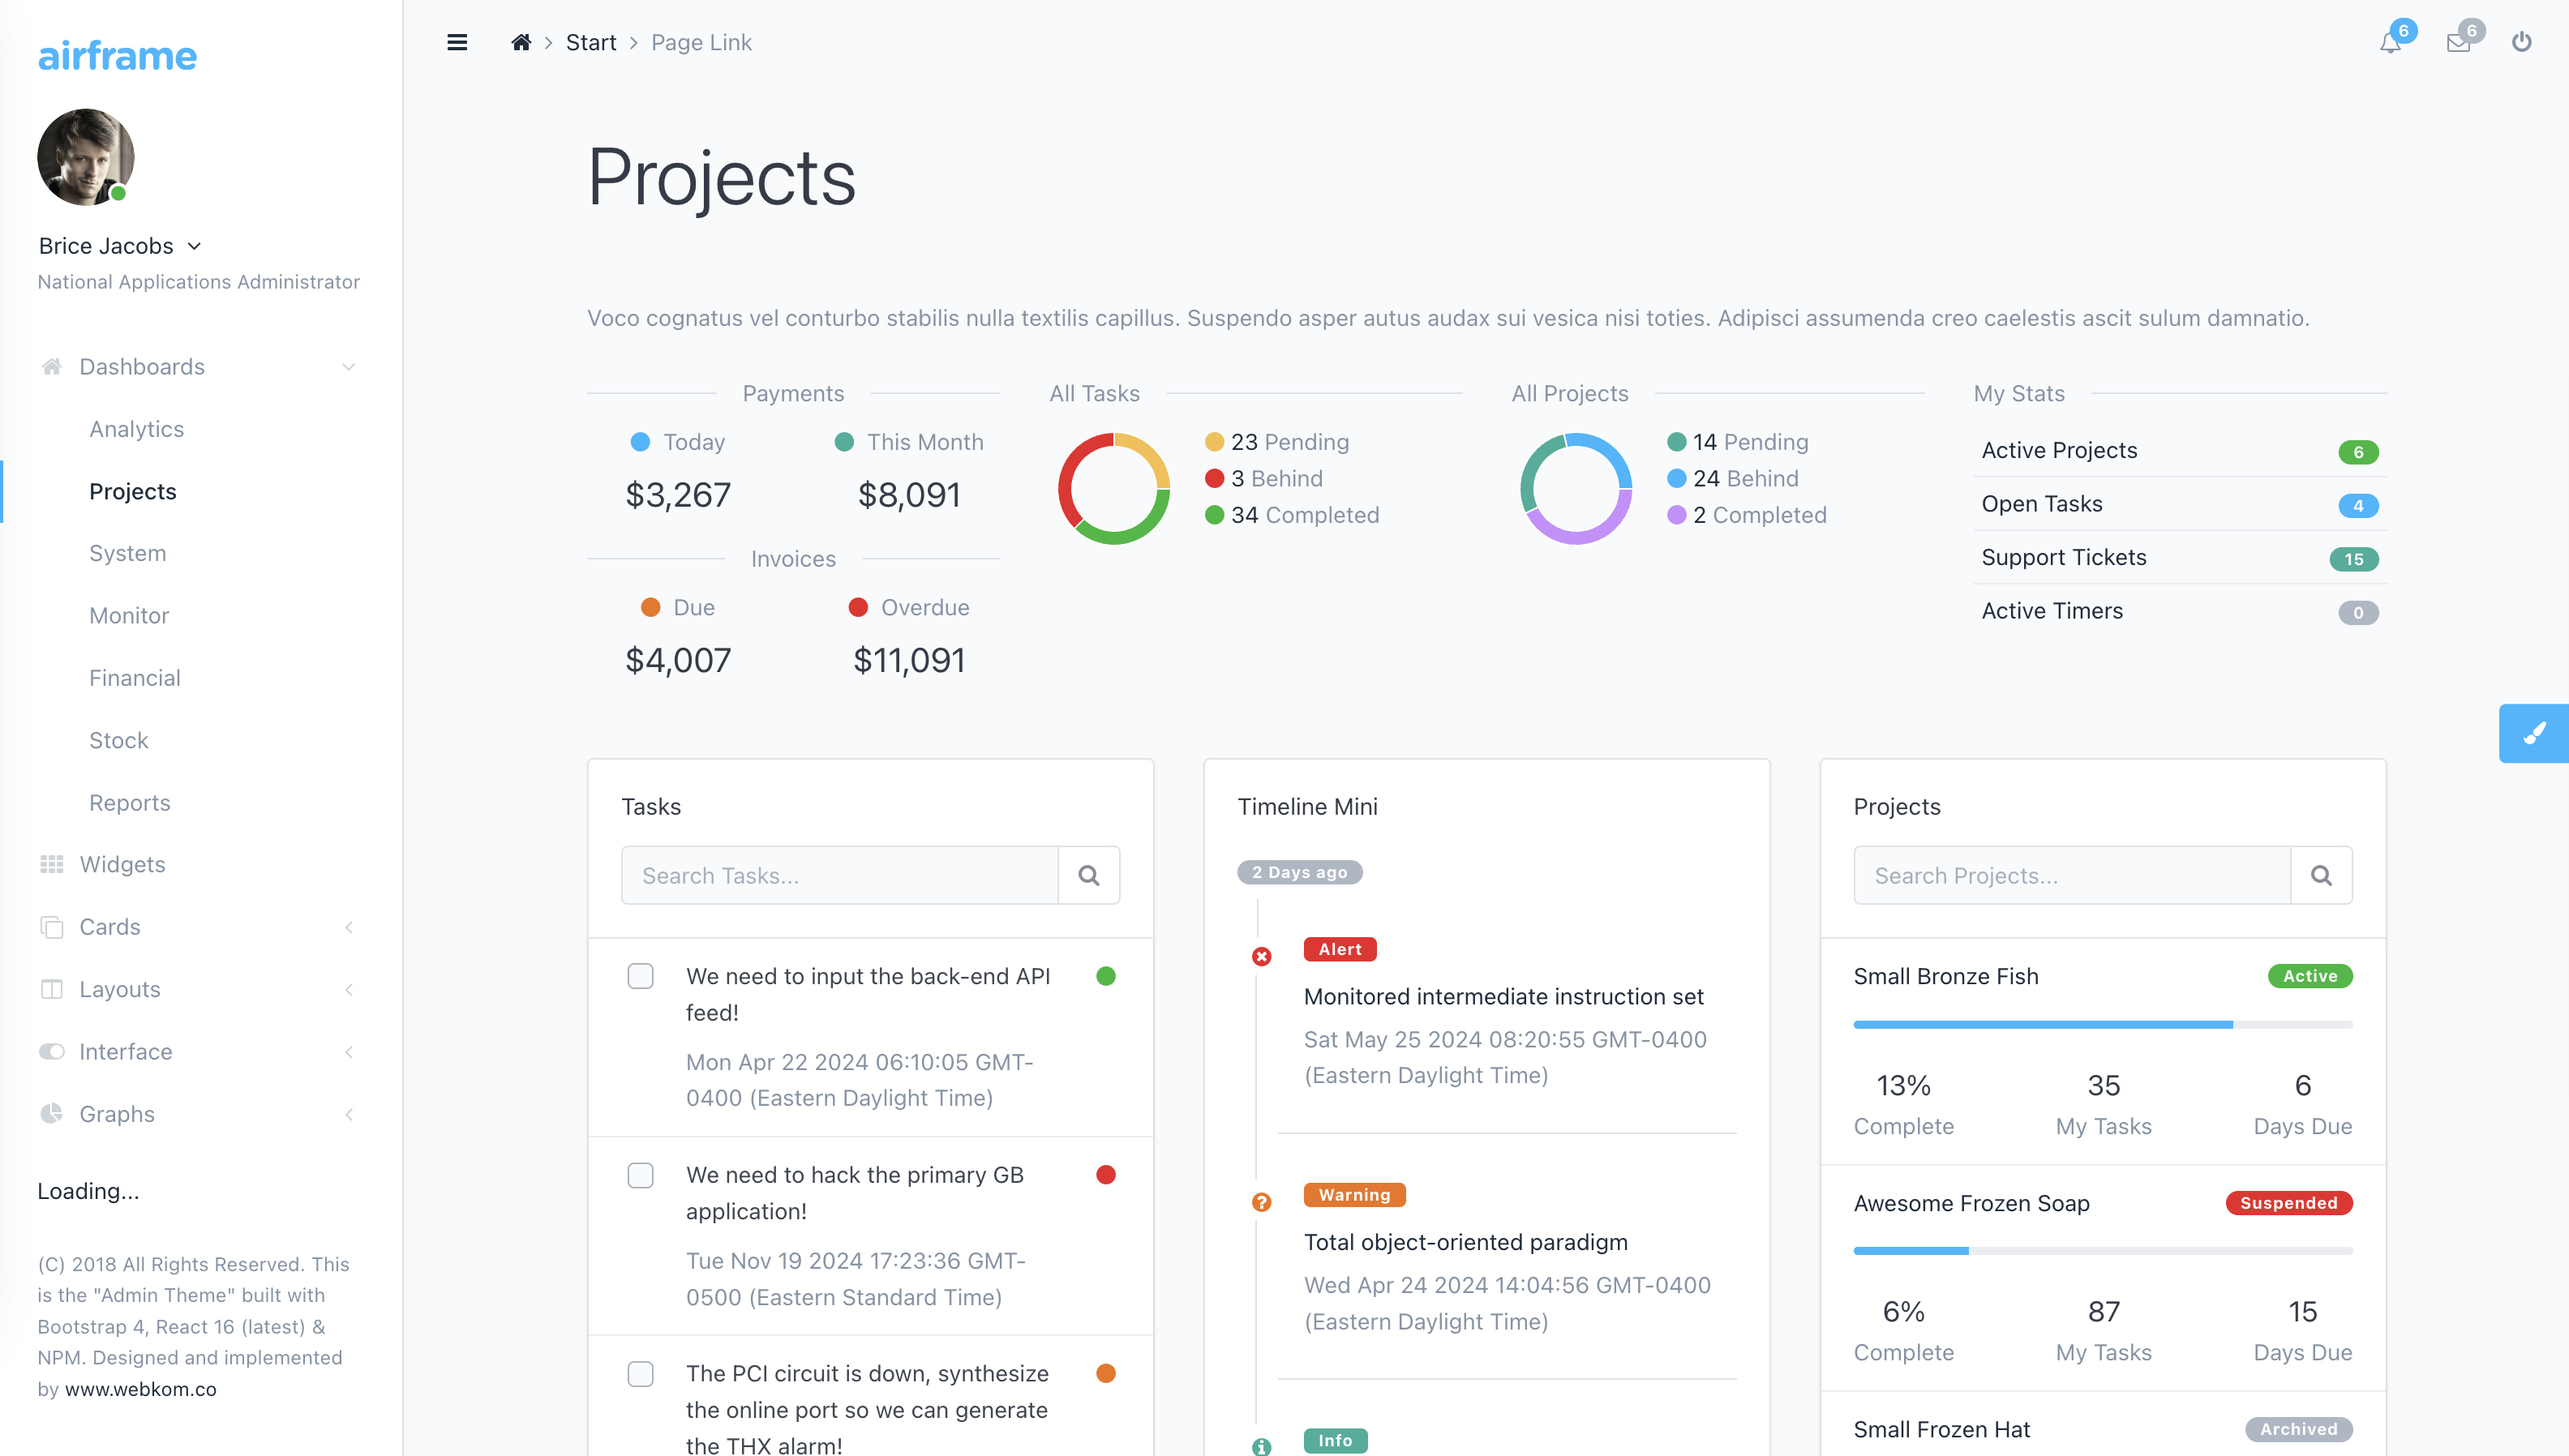This screenshot has height=1456, width=2569.
Task: Open the www.webkom.co footer link
Action: pos(140,1389)
